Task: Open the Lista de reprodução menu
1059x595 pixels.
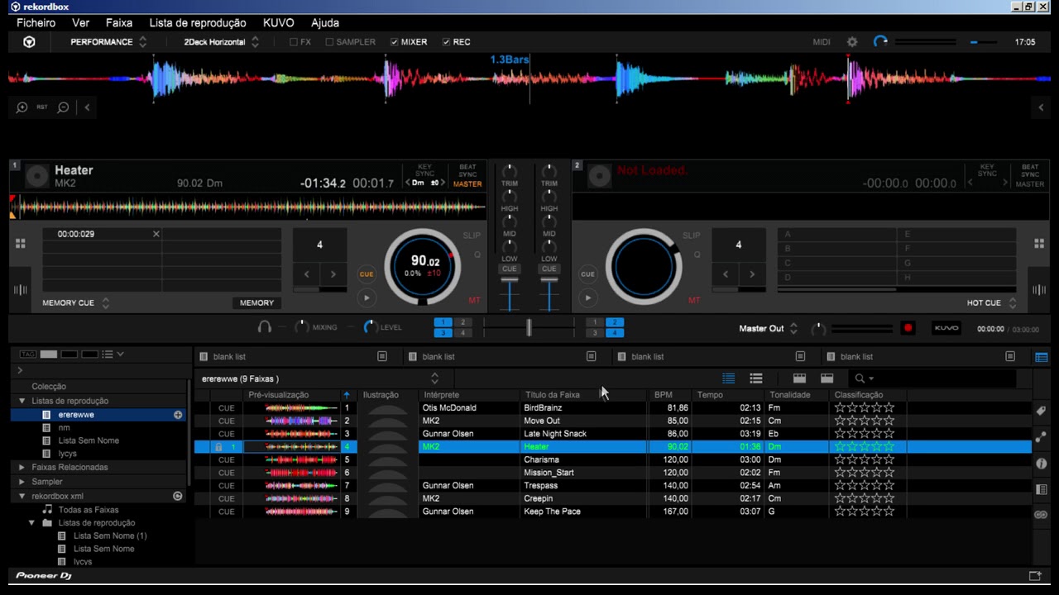Action: click(x=198, y=23)
